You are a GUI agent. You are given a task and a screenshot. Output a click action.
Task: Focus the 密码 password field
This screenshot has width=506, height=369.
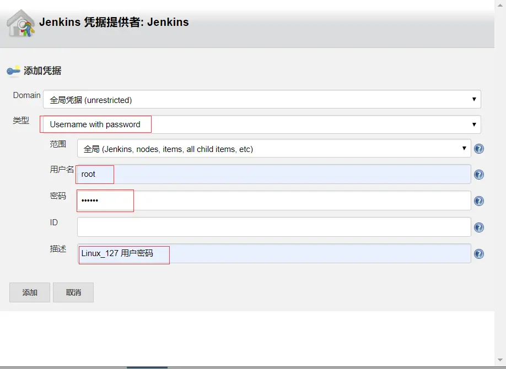point(274,200)
